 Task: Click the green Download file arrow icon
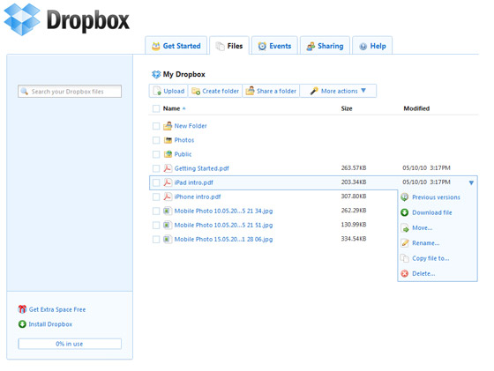tap(405, 212)
